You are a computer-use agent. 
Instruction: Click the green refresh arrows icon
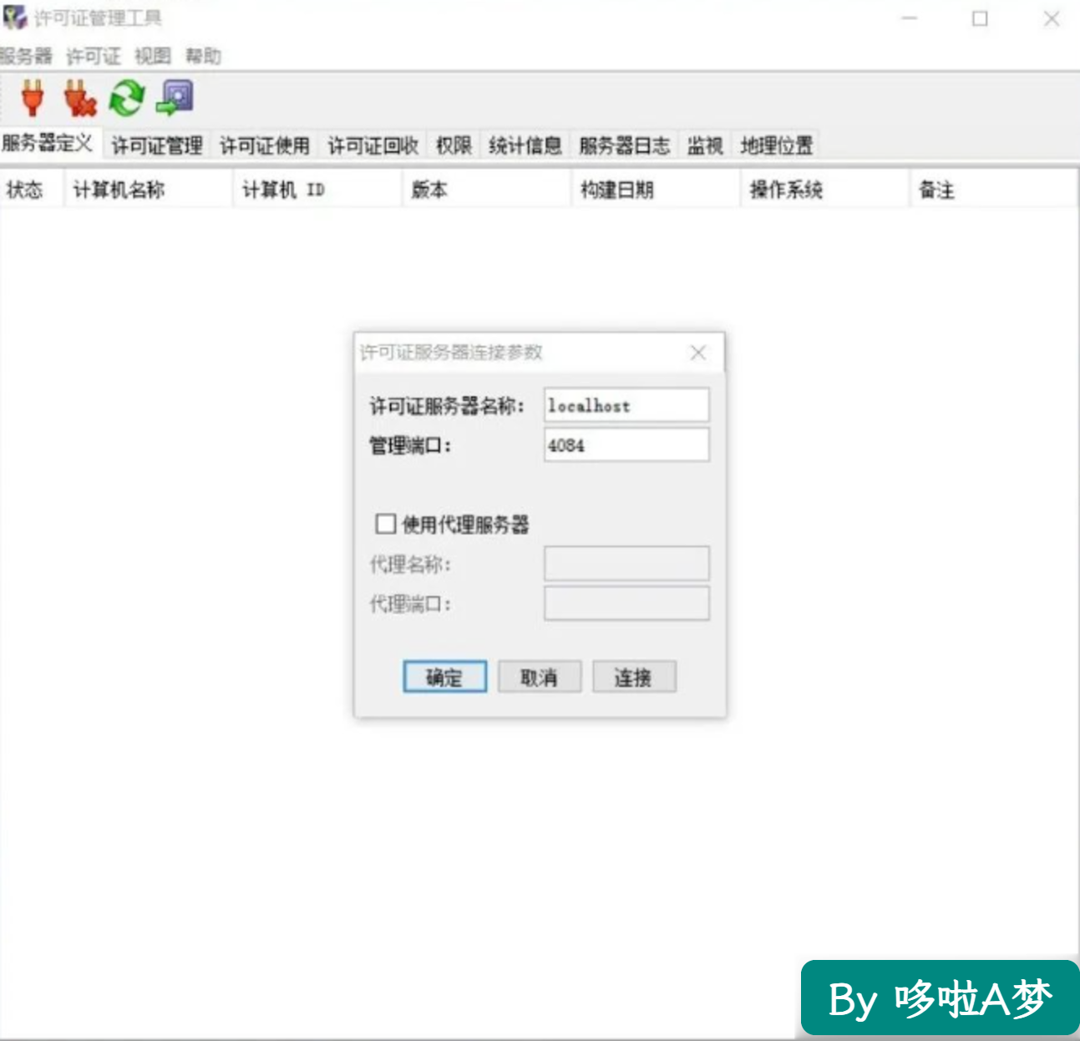tap(127, 99)
